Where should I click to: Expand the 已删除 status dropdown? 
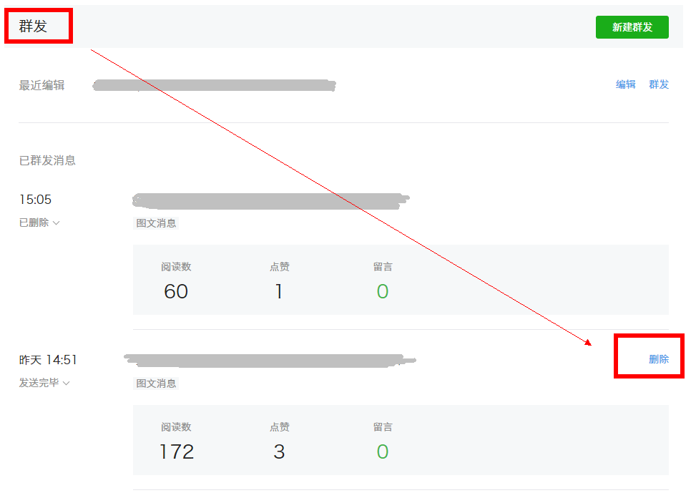pos(39,223)
